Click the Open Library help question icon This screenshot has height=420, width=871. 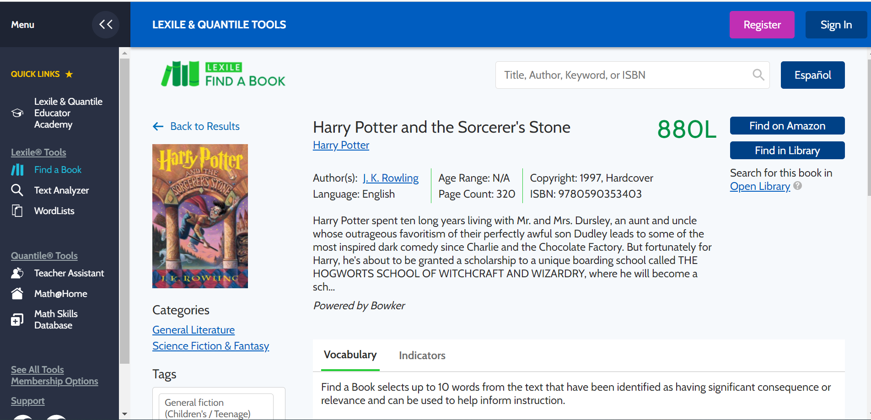(797, 186)
